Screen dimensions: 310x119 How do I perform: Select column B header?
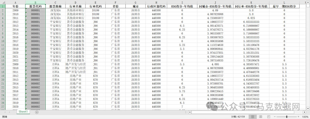click(35, 2)
